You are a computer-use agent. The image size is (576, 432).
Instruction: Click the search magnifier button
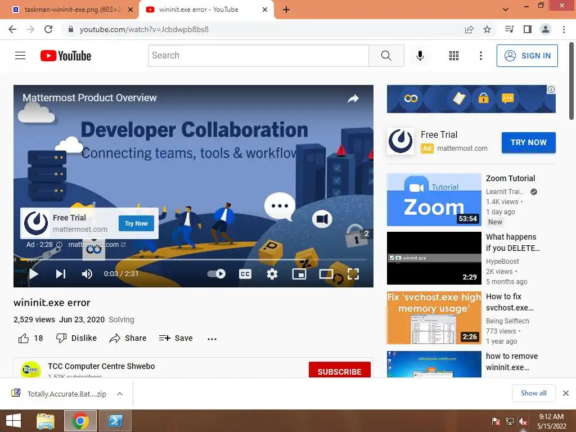click(386, 56)
